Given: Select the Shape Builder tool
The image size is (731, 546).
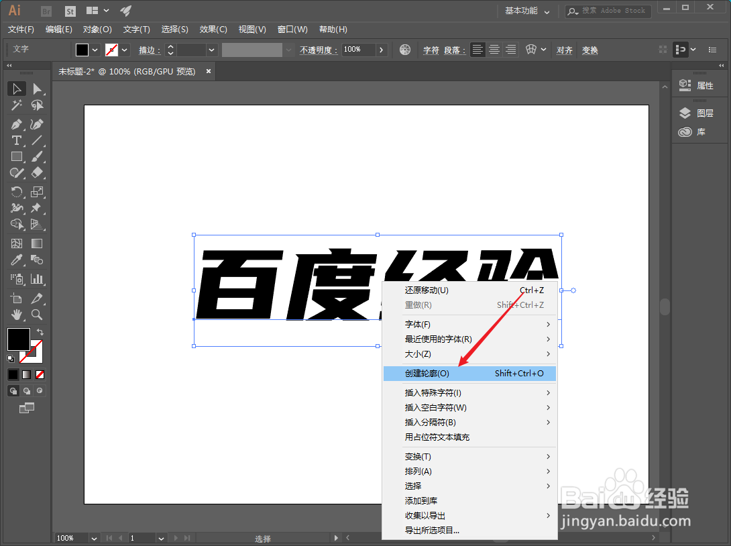Looking at the screenshot, I should (x=17, y=224).
